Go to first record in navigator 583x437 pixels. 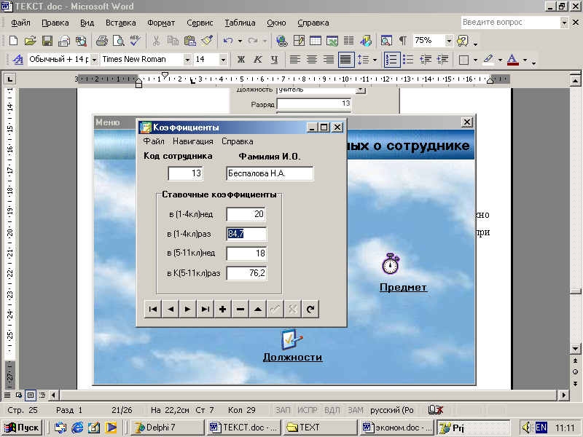[x=153, y=309]
